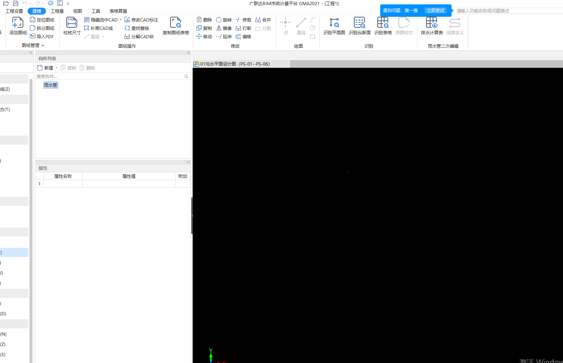563x363 pixels.
Task: Switch to the 工程量 ribbon tab
Action: click(57, 11)
